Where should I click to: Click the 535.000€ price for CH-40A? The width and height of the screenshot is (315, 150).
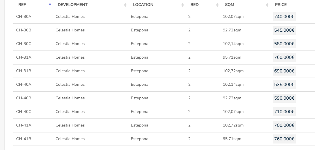284,85
